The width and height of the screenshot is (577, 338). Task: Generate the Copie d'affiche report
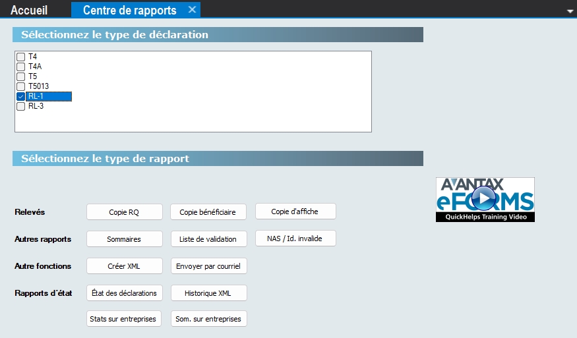pos(295,211)
